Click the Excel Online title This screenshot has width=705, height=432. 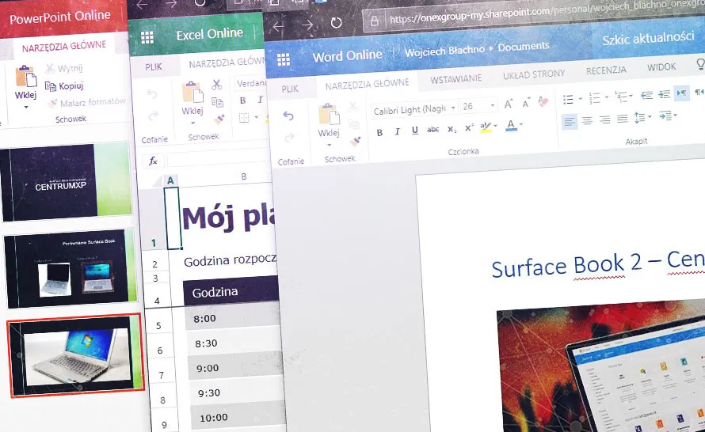pyautogui.click(x=210, y=34)
